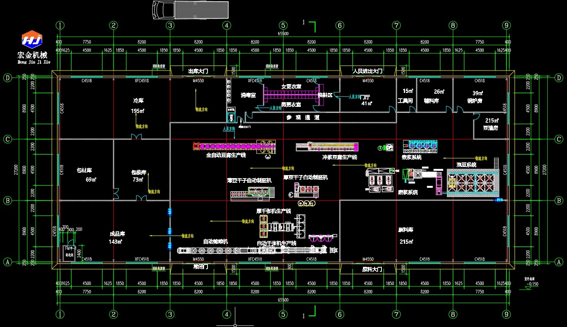Click the 参观通道 corridor text
Viewport: 567px width, 327px height.
pos(303,117)
